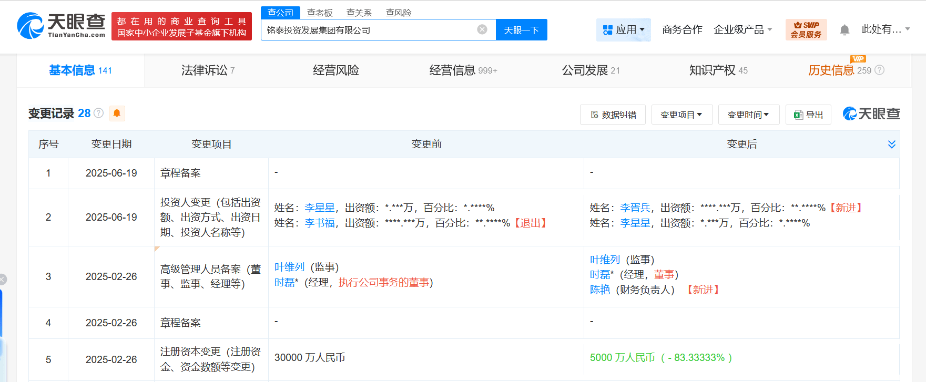
Task: Switch to the 查关系 search tab
Action: [x=359, y=13]
